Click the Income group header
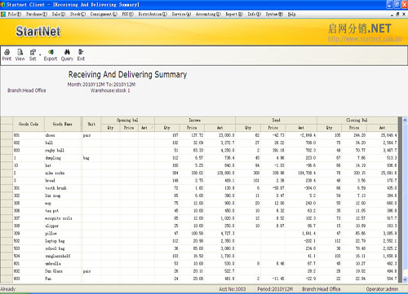 pos(195,121)
